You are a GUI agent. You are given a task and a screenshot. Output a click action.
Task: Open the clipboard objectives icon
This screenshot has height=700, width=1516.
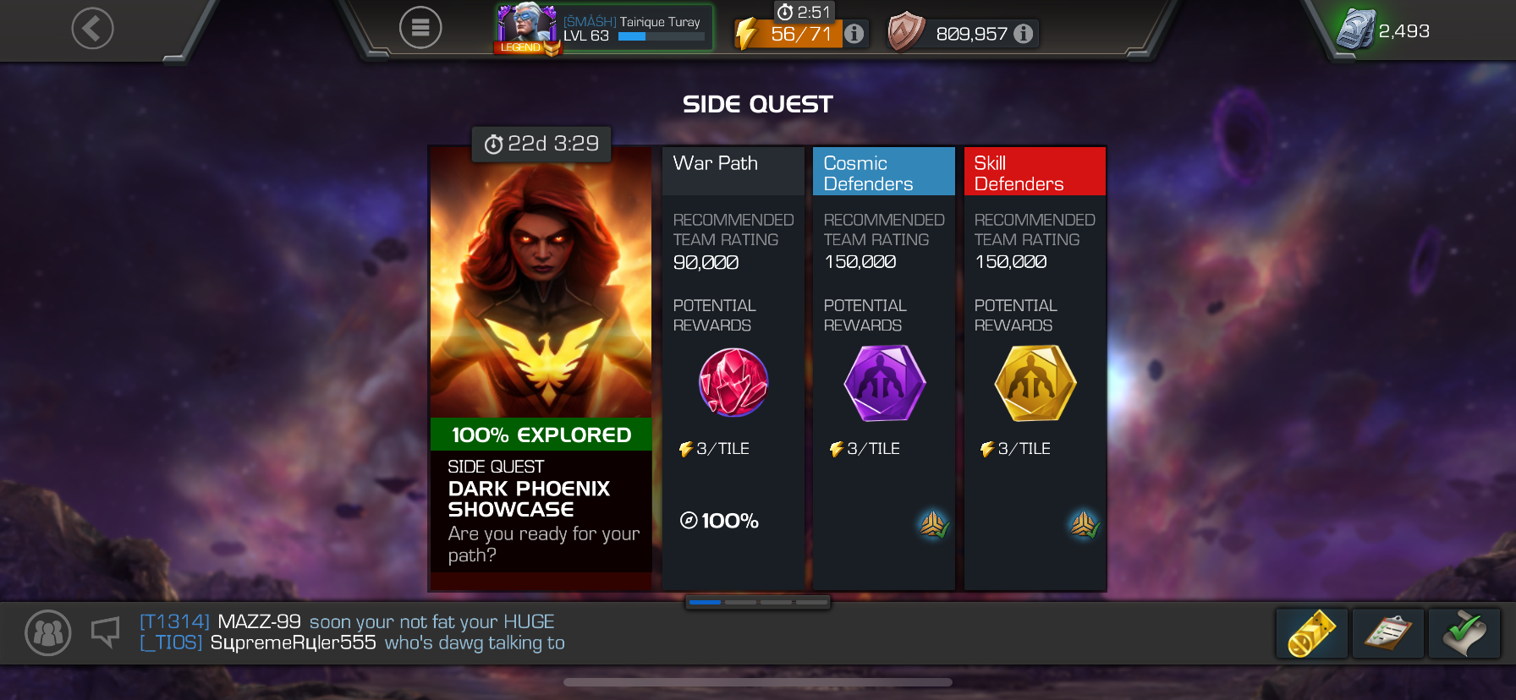[x=1387, y=633]
